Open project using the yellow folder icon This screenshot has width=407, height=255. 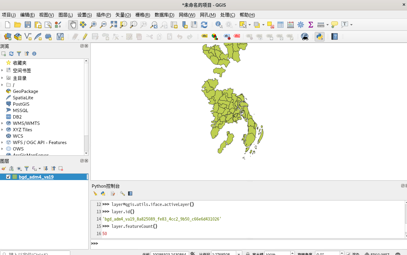tap(18, 25)
